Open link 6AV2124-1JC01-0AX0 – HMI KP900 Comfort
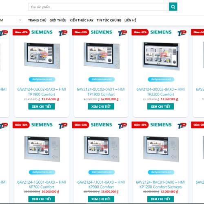 click(101, 184)
